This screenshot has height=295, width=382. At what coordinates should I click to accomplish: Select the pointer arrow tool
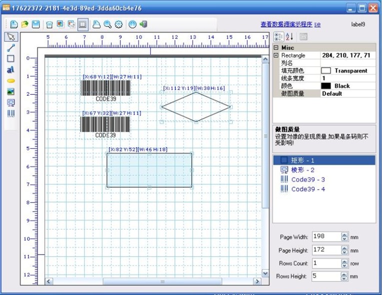[x=11, y=36]
